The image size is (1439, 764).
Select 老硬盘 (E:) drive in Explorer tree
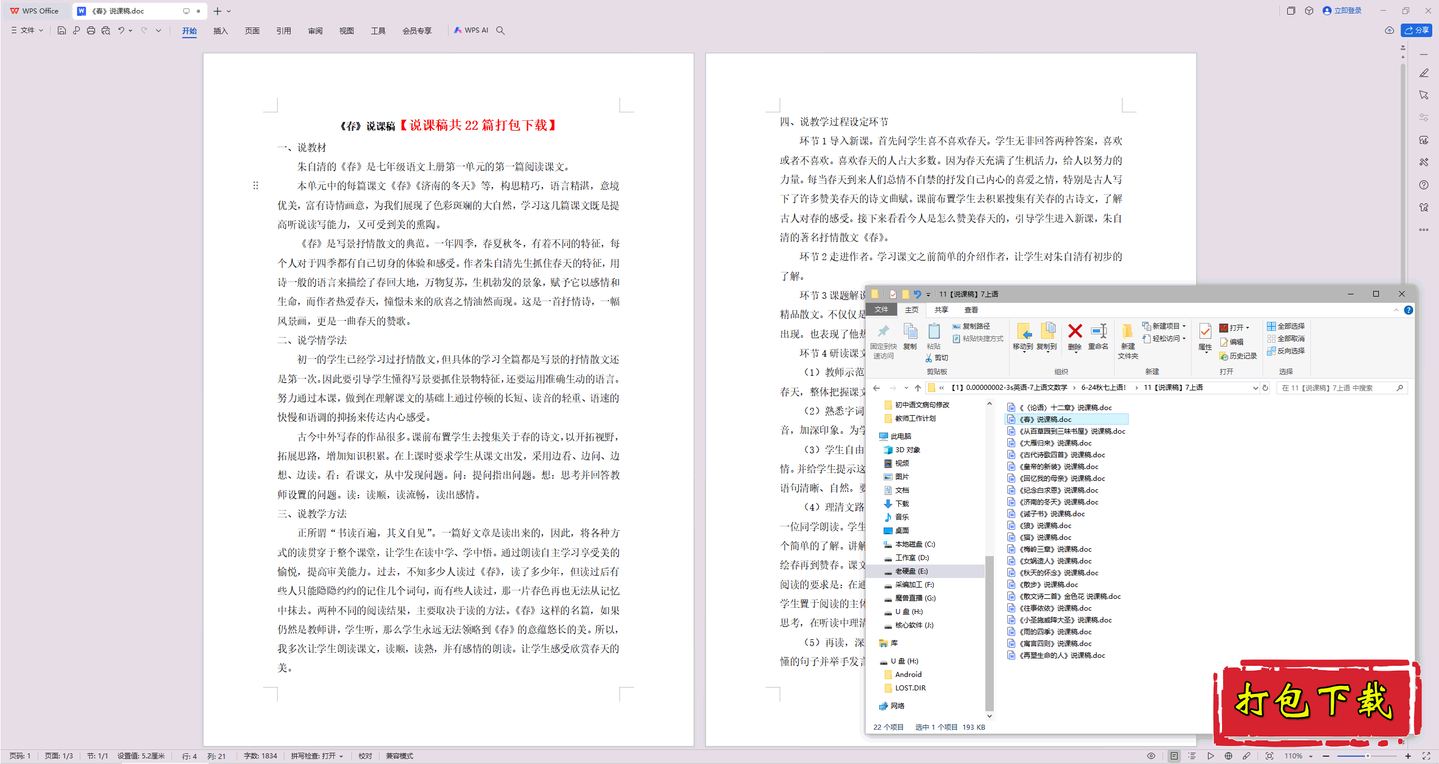[911, 571]
